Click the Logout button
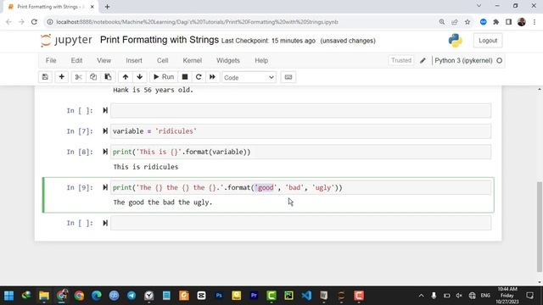The height and width of the screenshot is (305, 543). pyautogui.click(x=488, y=41)
